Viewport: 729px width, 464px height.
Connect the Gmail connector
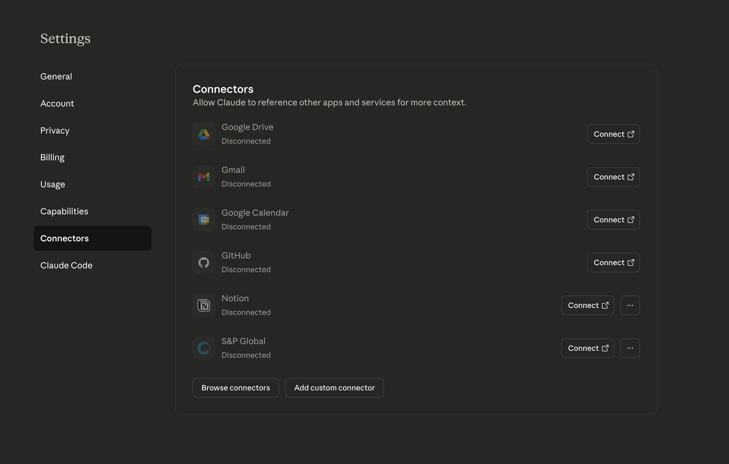(613, 177)
